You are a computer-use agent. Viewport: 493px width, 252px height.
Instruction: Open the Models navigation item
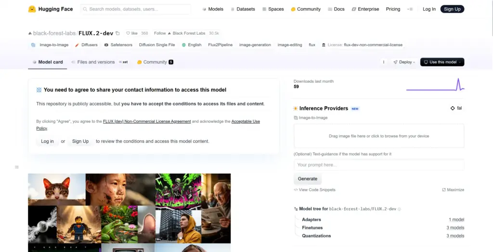(212, 9)
